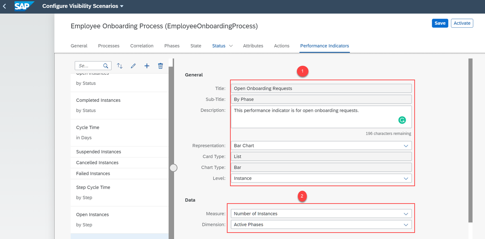Select Completed Instances by Status item

pyautogui.click(x=120, y=106)
